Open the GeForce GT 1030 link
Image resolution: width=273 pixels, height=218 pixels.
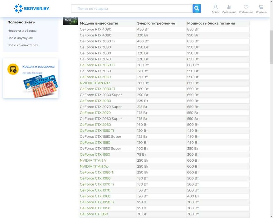pyautogui.click(x=94, y=214)
